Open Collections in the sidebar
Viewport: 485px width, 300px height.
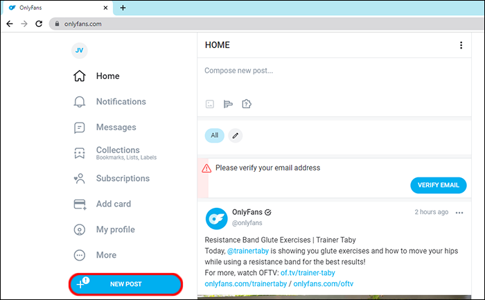coord(115,153)
